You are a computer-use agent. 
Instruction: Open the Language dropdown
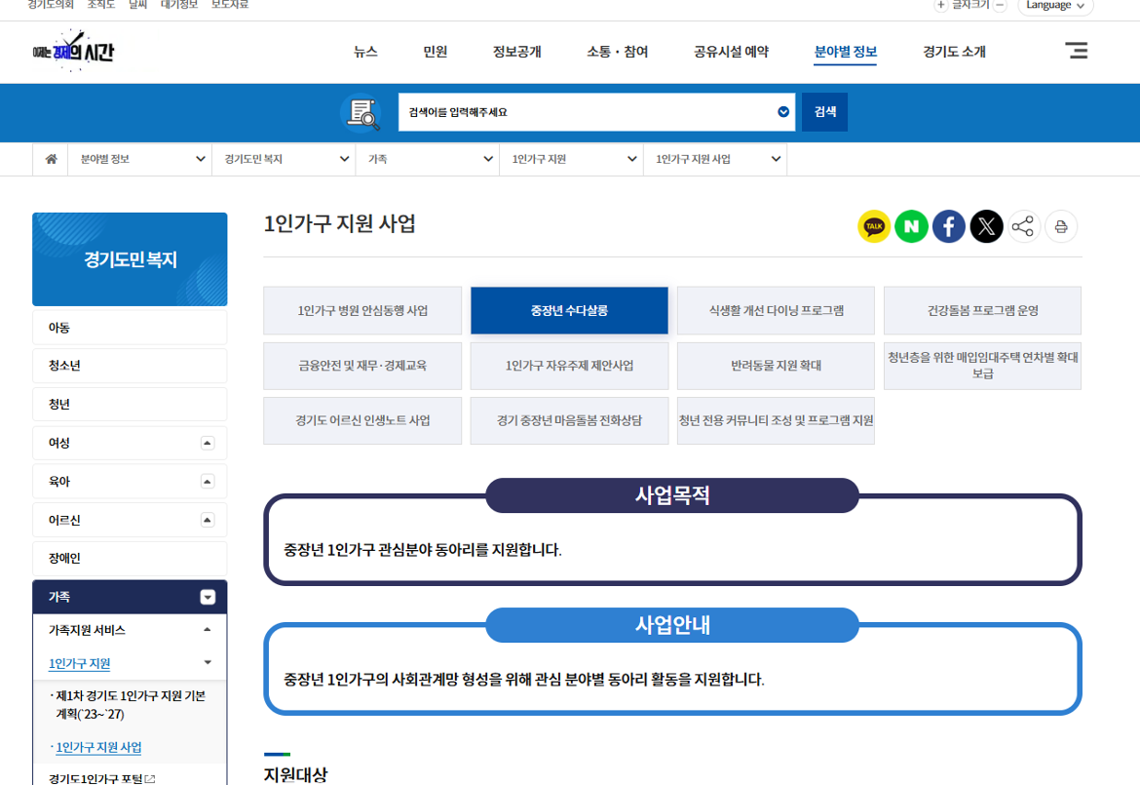pos(1055,7)
